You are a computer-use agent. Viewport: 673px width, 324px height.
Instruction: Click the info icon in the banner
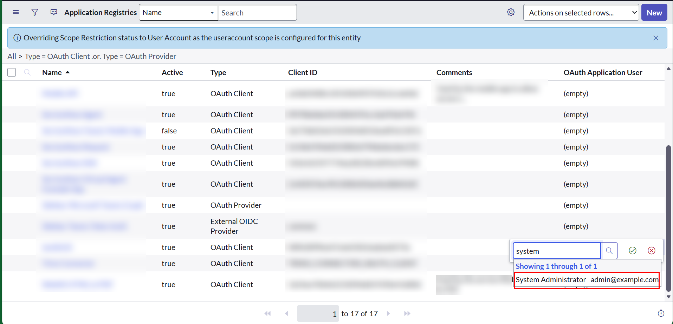point(17,38)
